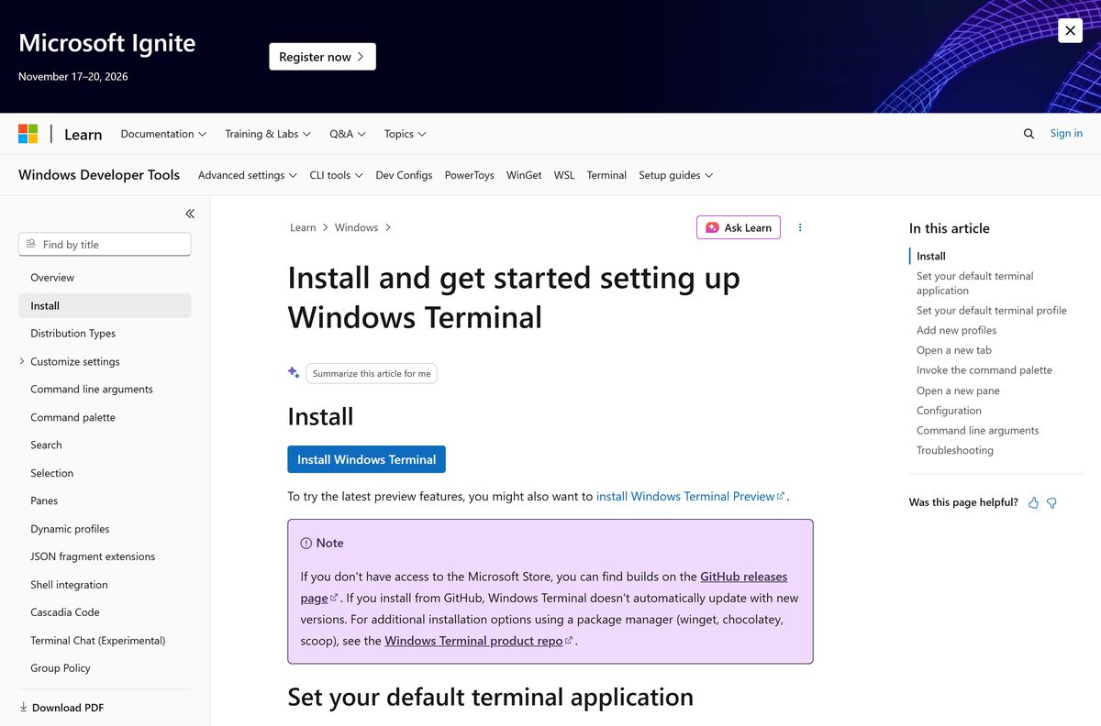Expand the Documentation dropdown
The height and width of the screenshot is (726, 1101).
[163, 134]
